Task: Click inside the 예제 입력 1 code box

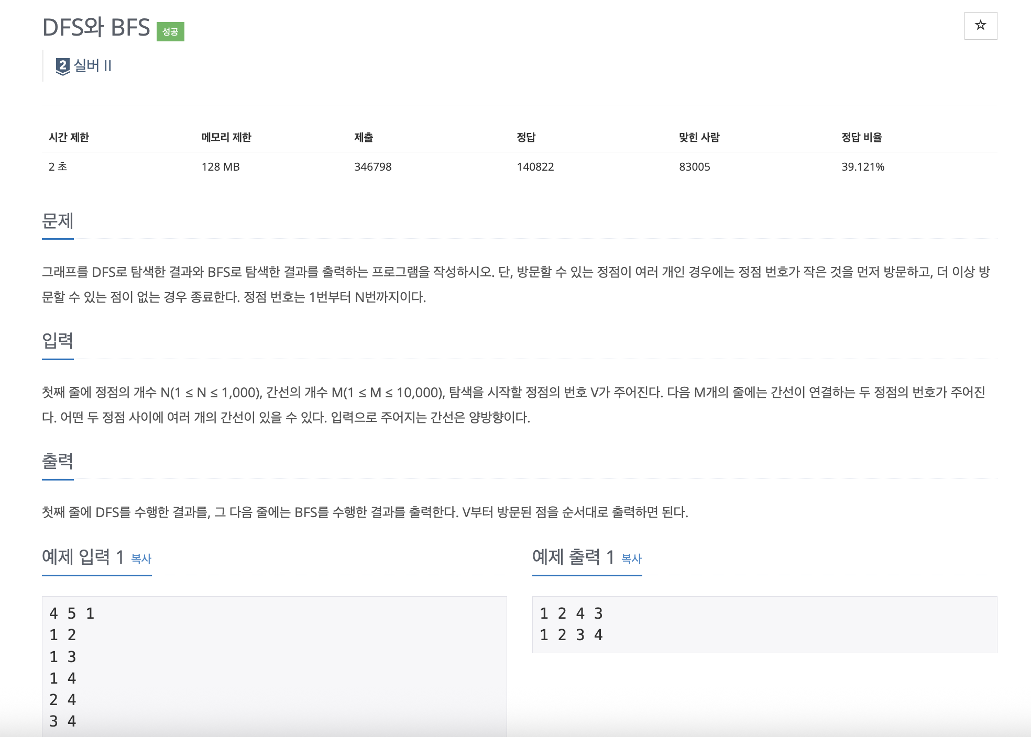Action: [x=274, y=666]
